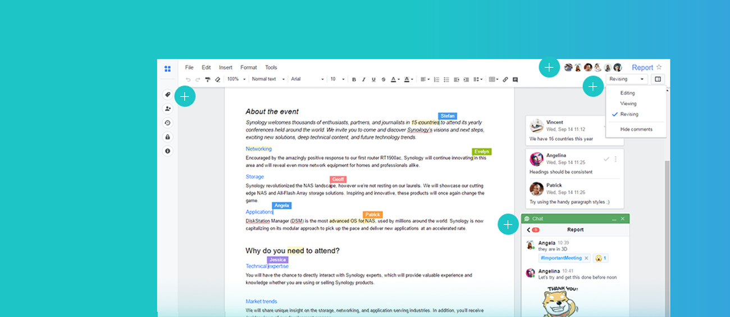730x317 pixels.
Task: Open the Insert menu
Action: pyautogui.click(x=226, y=67)
